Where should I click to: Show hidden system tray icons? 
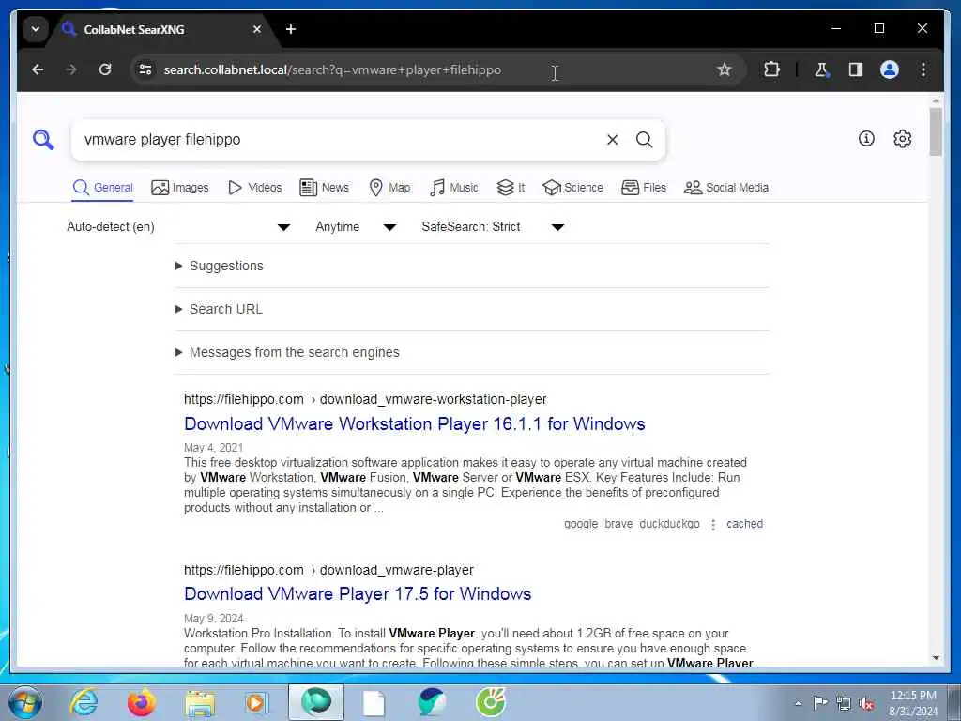point(798,703)
